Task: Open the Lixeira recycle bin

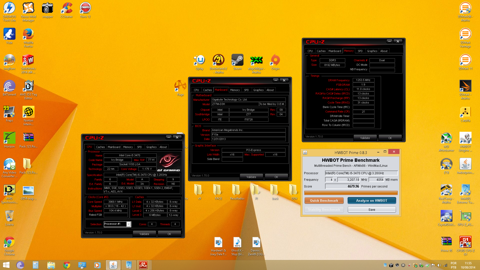Action: coord(9,218)
